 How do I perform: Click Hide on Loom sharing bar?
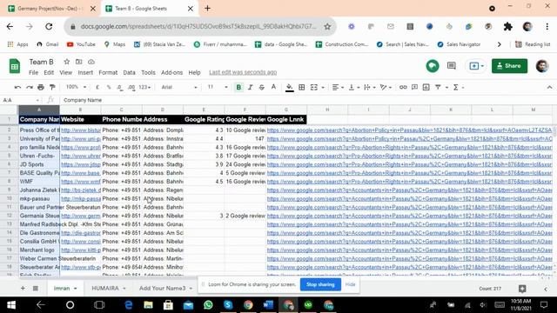click(350, 284)
